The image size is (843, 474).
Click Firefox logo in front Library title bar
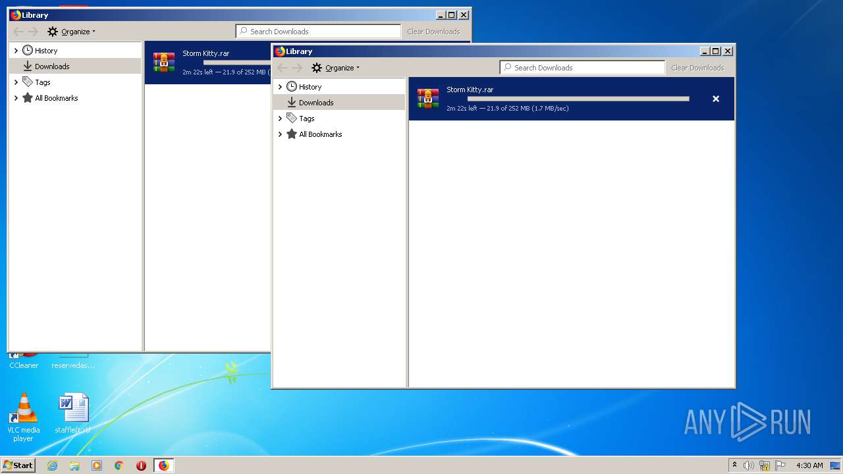(280, 51)
